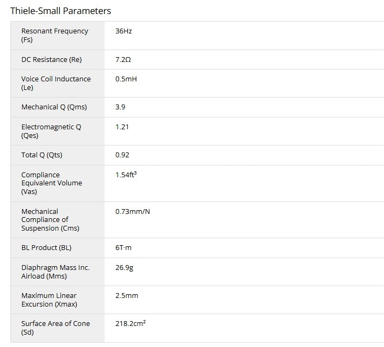Click the BL Product (BL) label
This screenshot has width=384, height=347.
click(x=46, y=248)
